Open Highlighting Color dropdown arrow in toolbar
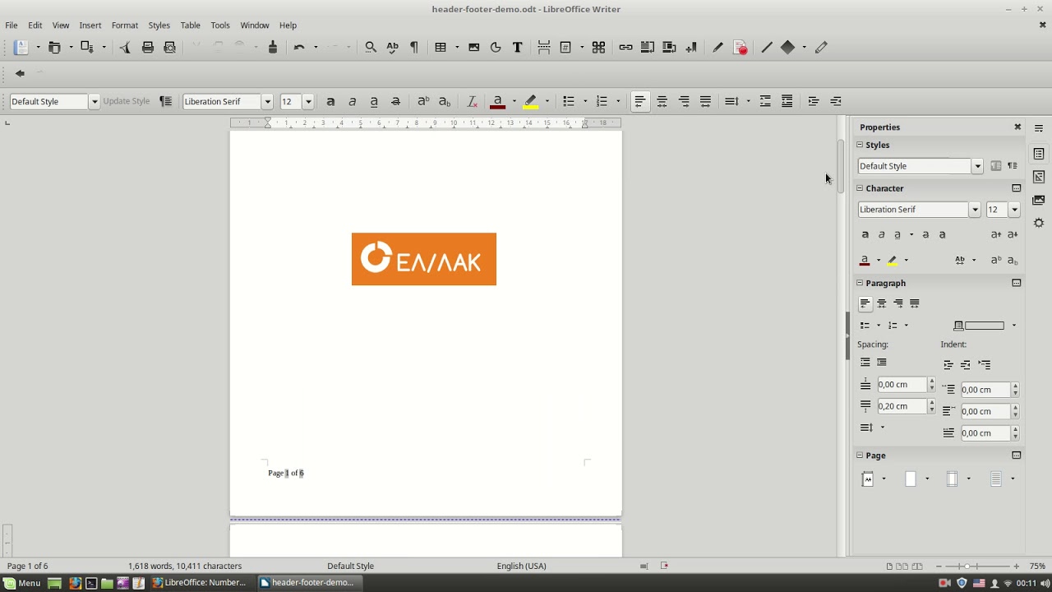This screenshot has height=592, width=1052. point(547,101)
